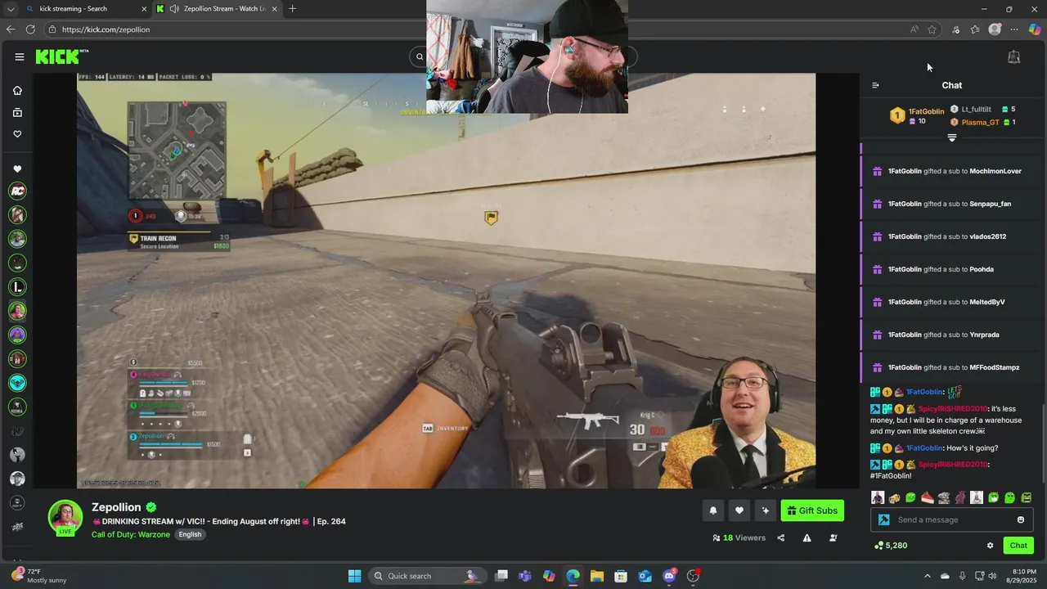Switch to kick streaming Search tab
Viewport: 1047px width, 589px height.
(x=86, y=9)
